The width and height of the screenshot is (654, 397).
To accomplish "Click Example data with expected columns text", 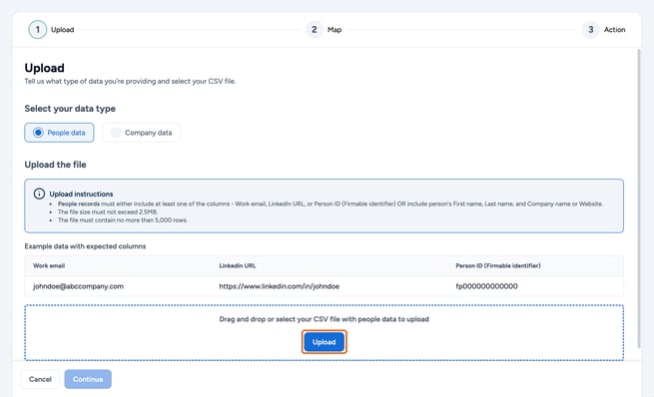I will point(85,246).
